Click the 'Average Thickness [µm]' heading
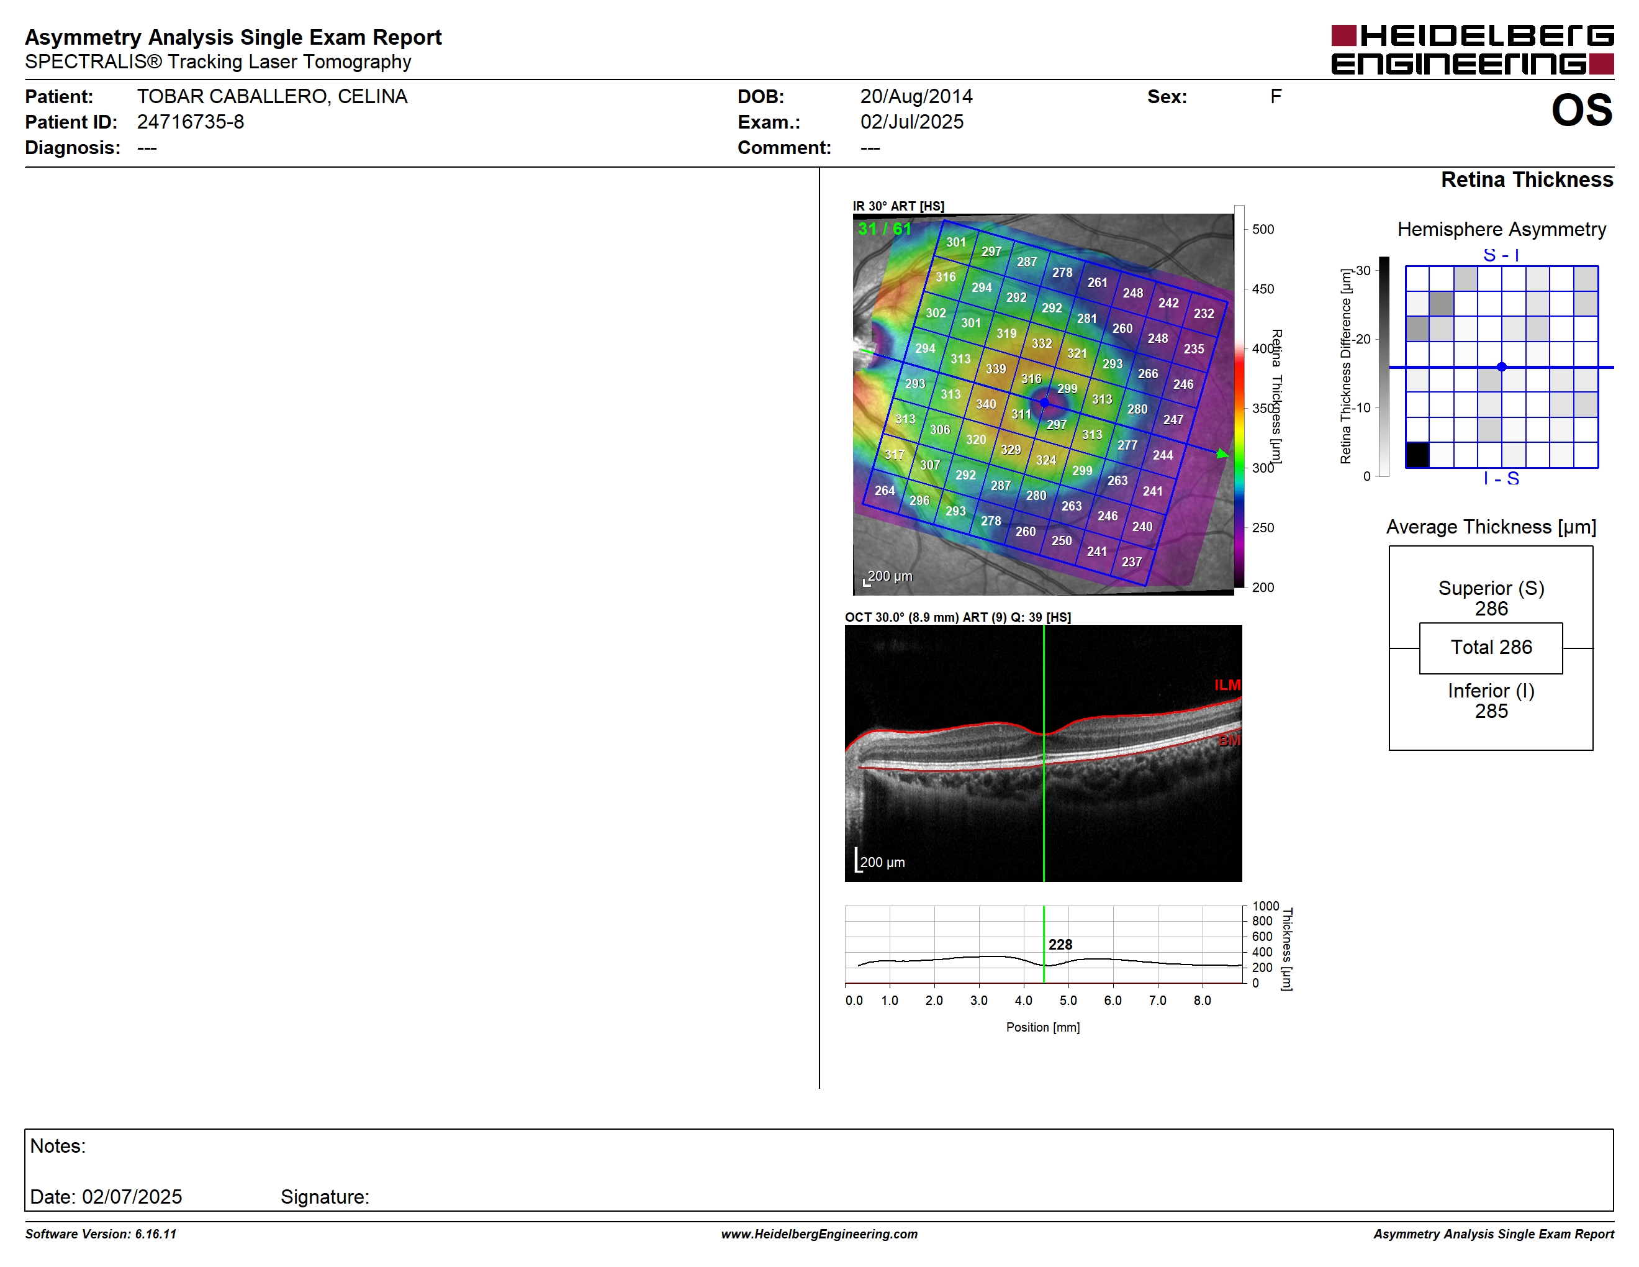Screen dimensions: 1639x1267 pos(1491,527)
